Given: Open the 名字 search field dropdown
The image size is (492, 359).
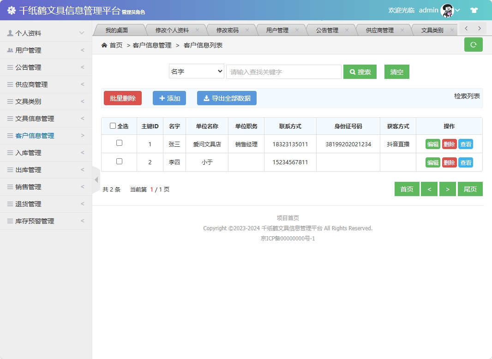Looking at the screenshot, I should tap(196, 72).
